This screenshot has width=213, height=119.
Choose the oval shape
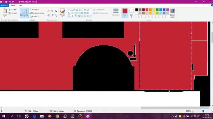click(76, 10)
